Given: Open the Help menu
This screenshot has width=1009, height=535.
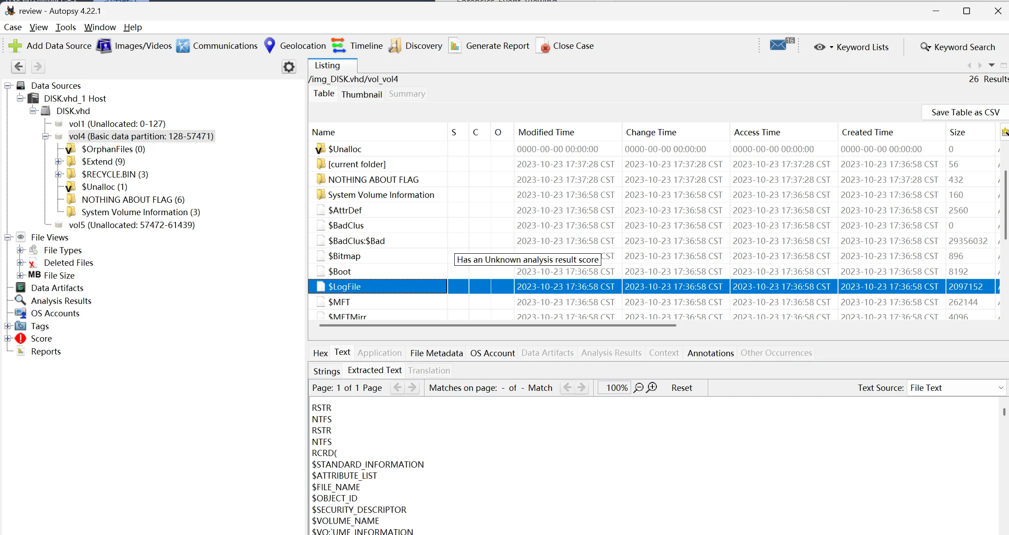Looking at the screenshot, I should tap(133, 27).
